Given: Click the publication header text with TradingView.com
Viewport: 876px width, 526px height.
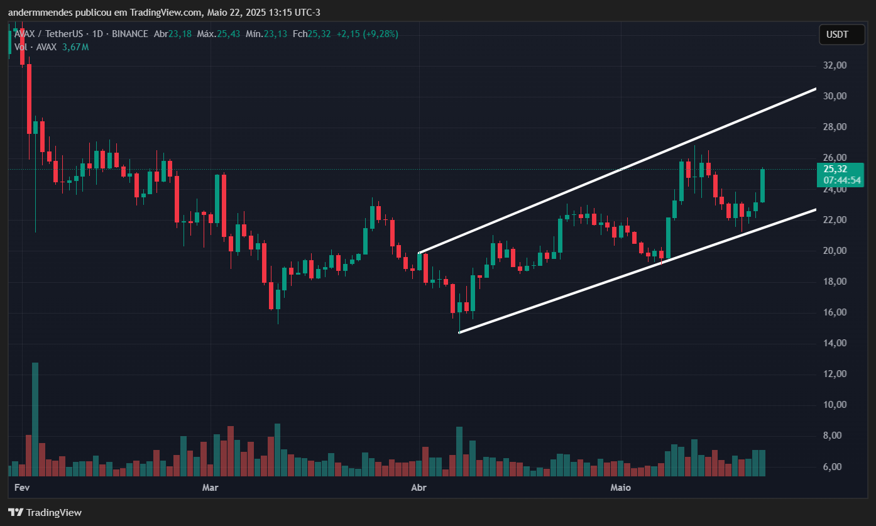Looking at the screenshot, I should pos(164,13).
